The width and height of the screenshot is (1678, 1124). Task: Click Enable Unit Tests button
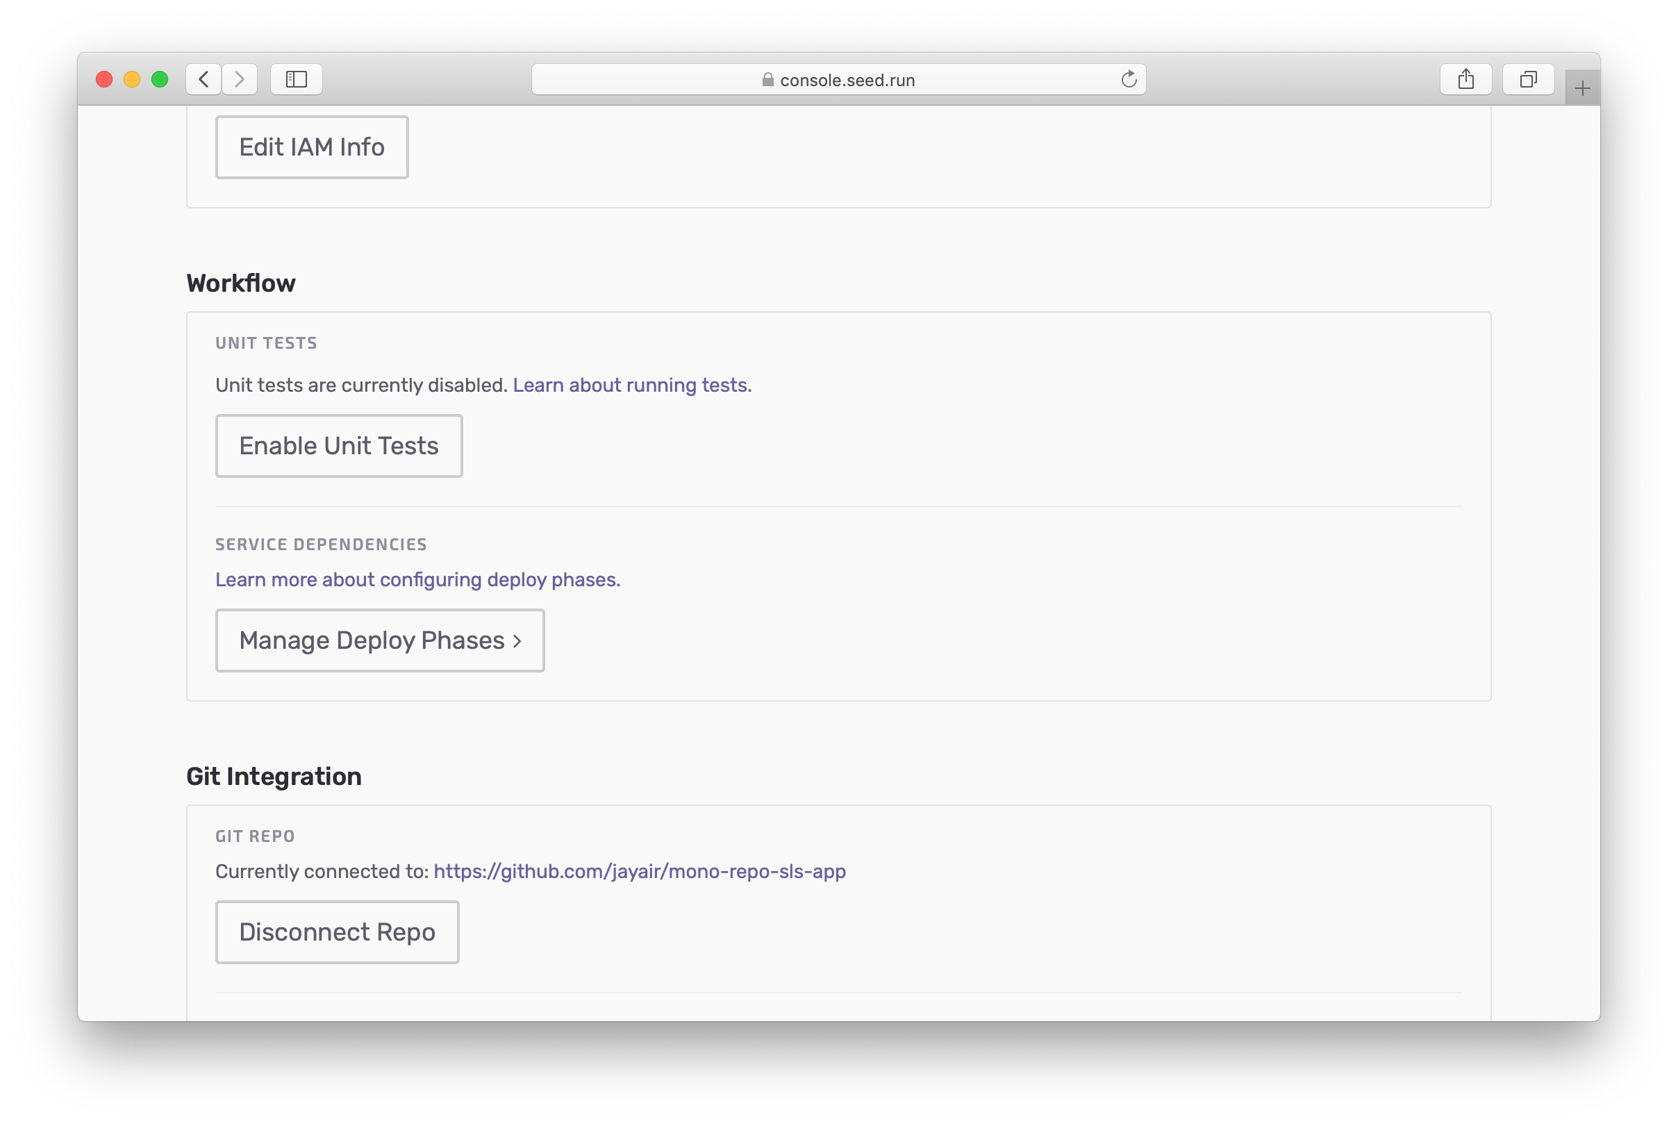coord(339,445)
